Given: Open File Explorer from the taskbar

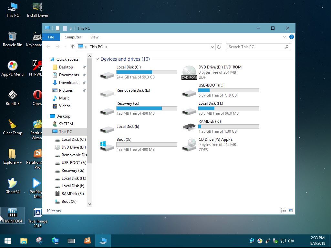Looking at the screenshot, I should [24, 241].
